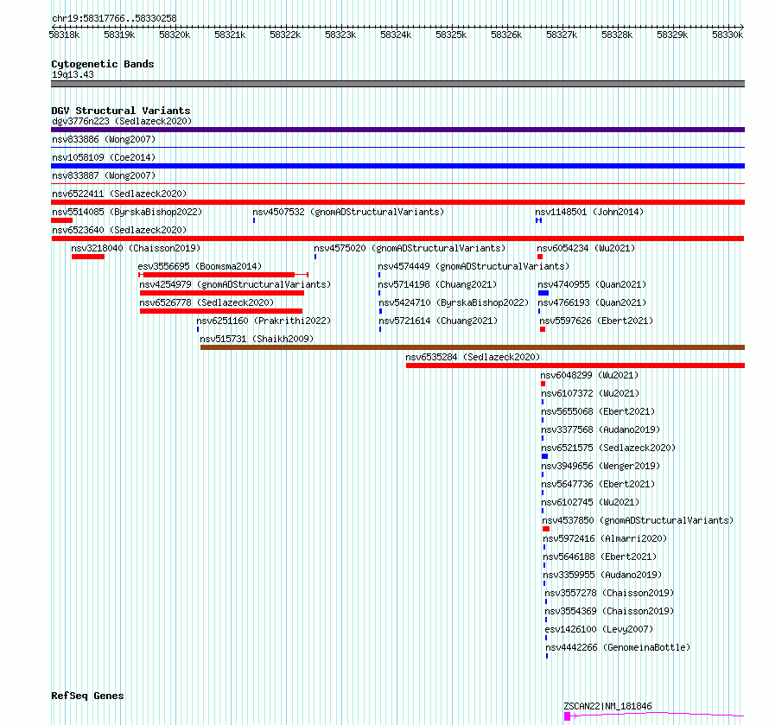The height and width of the screenshot is (725, 769).
Task: Open nsv4442266 (GenomeinaBottle) label
Action: point(618,647)
